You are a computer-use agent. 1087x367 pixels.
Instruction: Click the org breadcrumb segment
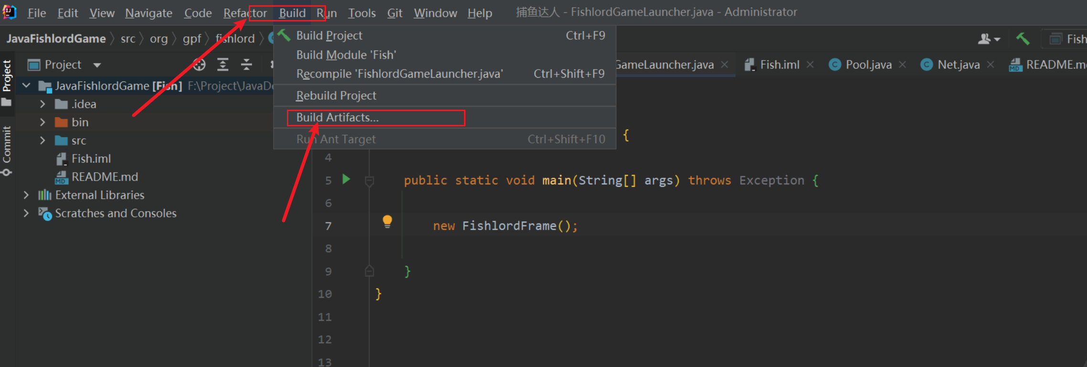[158, 39]
